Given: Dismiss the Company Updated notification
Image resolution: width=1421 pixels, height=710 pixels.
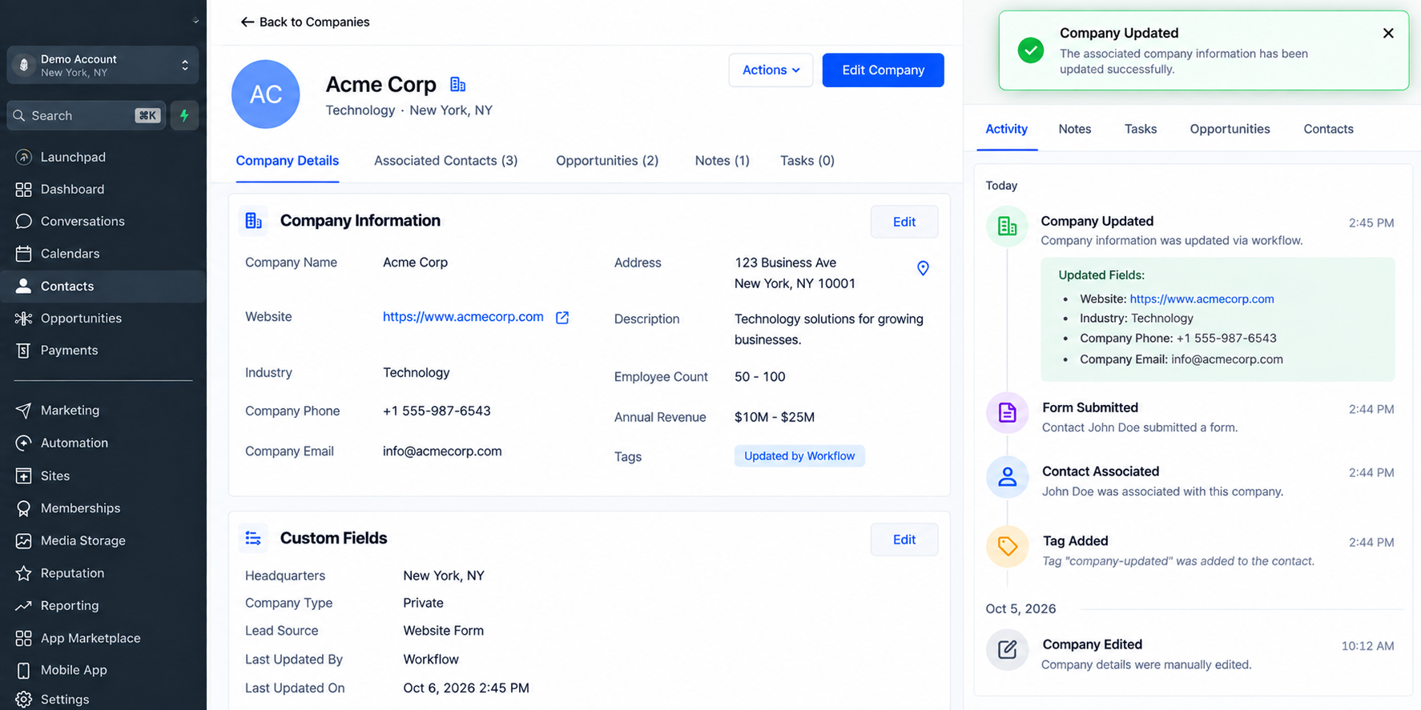Looking at the screenshot, I should pos(1388,33).
